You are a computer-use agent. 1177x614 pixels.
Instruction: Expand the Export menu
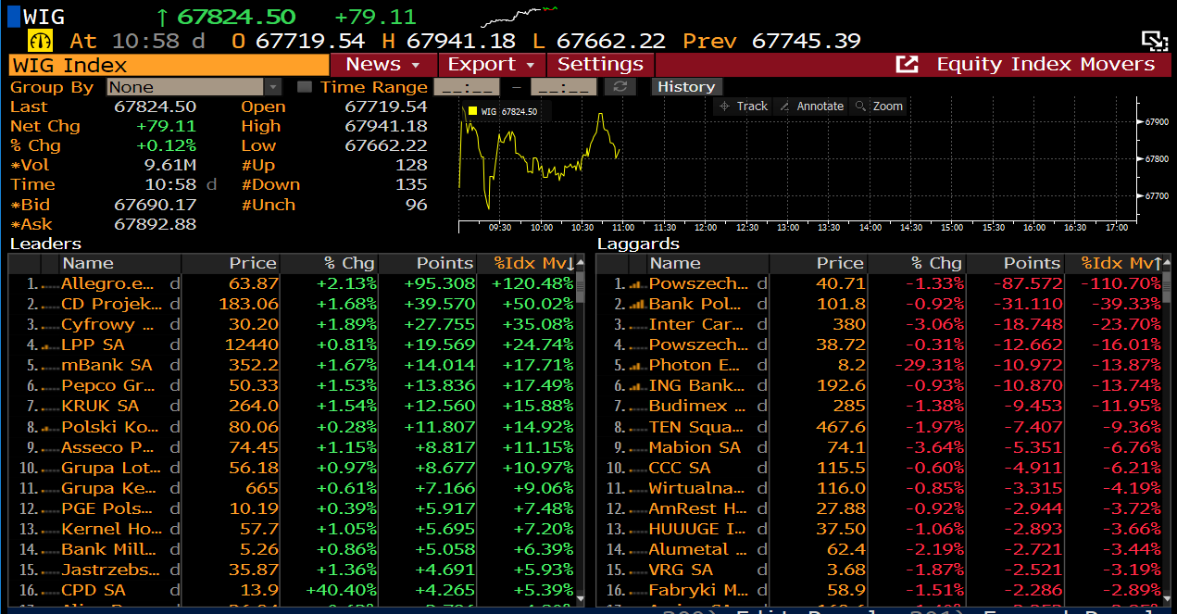click(492, 65)
